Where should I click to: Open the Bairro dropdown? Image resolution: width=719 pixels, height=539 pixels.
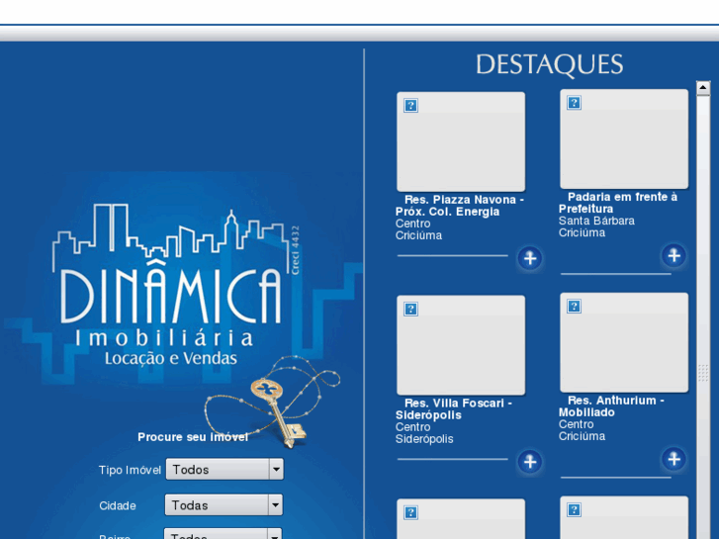coord(223,534)
